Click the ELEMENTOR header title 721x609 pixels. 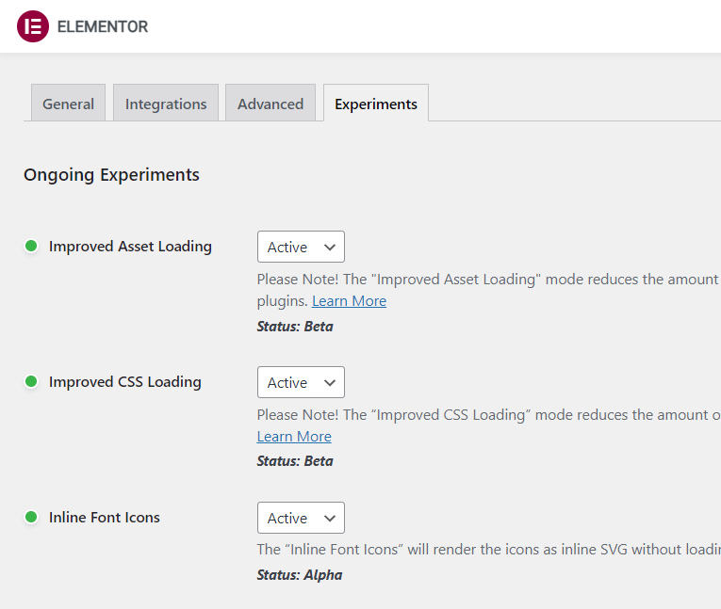pyautogui.click(x=103, y=26)
